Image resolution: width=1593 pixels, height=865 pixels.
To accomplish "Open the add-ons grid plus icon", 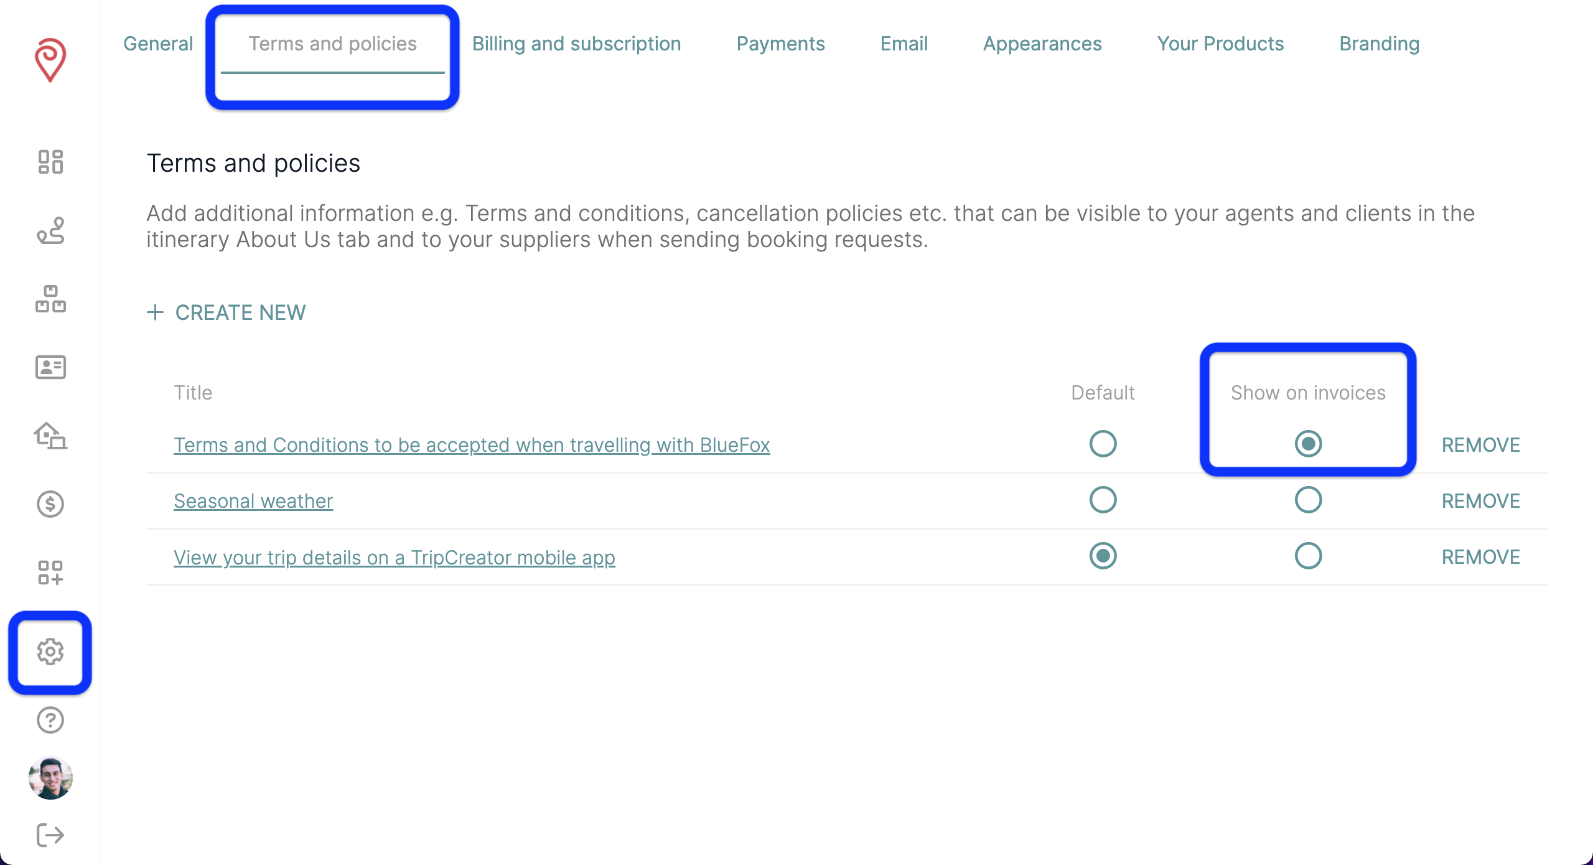I will point(50,573).
